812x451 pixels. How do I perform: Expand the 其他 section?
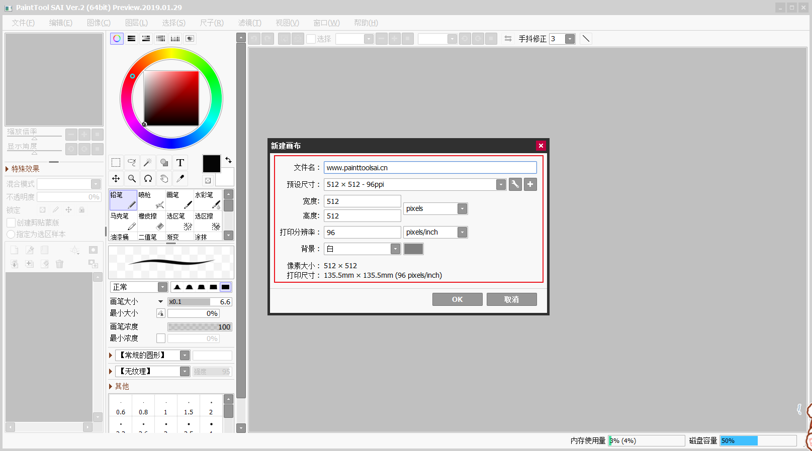click(111, 386)
